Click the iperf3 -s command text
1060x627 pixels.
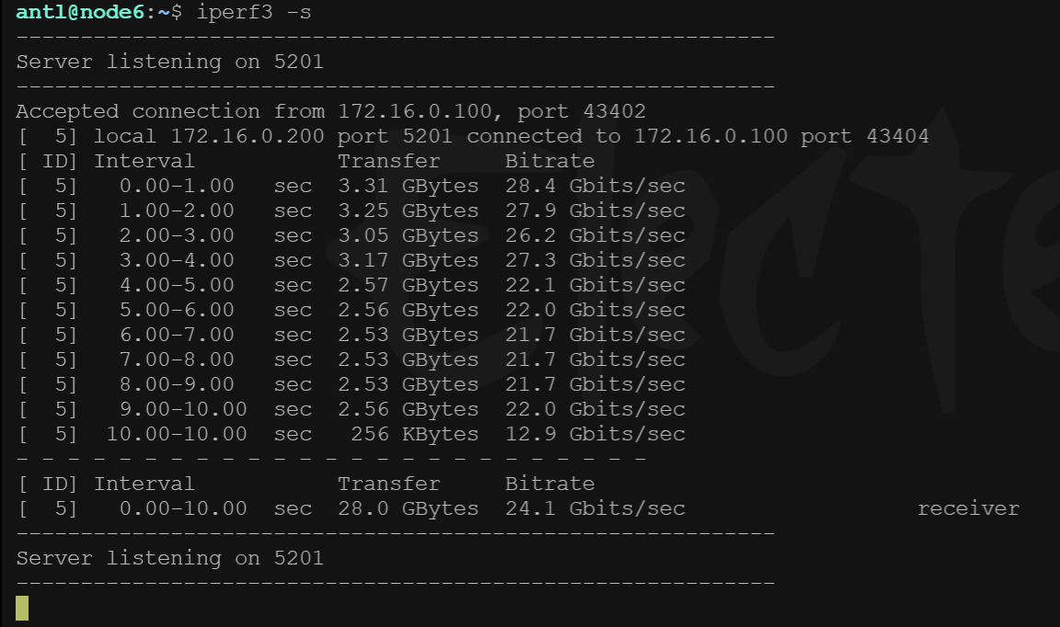coord(254,13)
